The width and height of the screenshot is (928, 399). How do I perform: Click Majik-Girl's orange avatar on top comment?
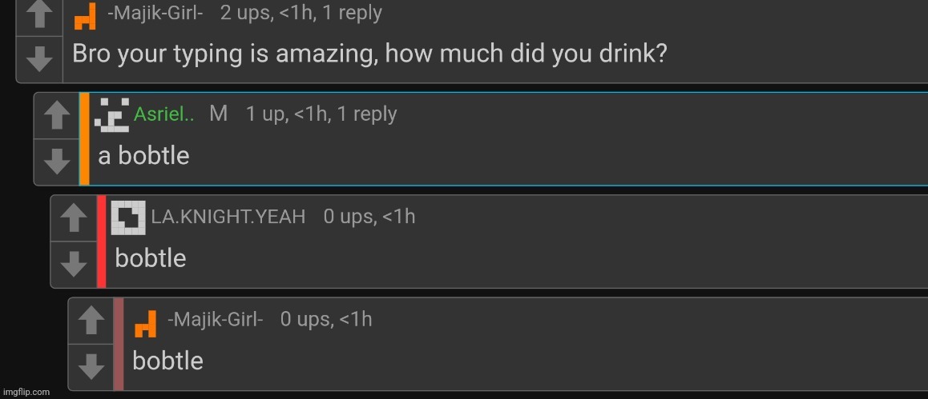coord(86,15)
